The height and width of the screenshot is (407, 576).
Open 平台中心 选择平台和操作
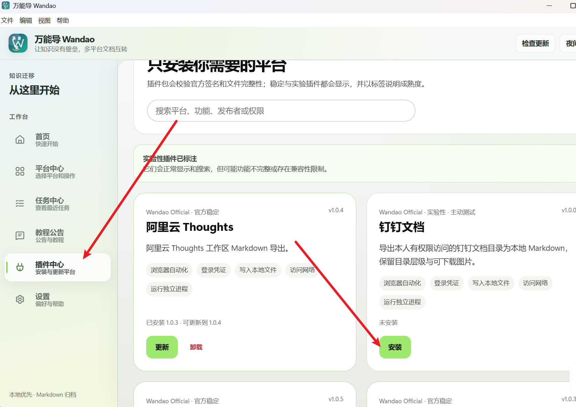57,172
